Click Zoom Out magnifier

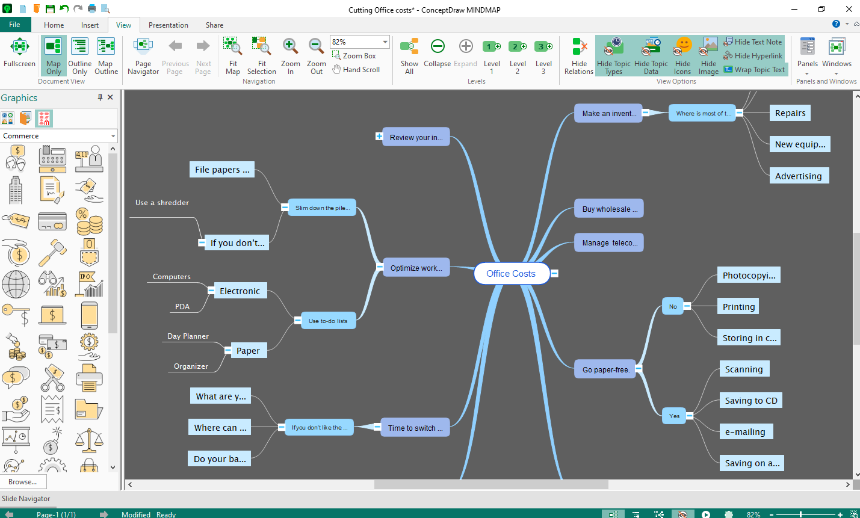point(316,55)
